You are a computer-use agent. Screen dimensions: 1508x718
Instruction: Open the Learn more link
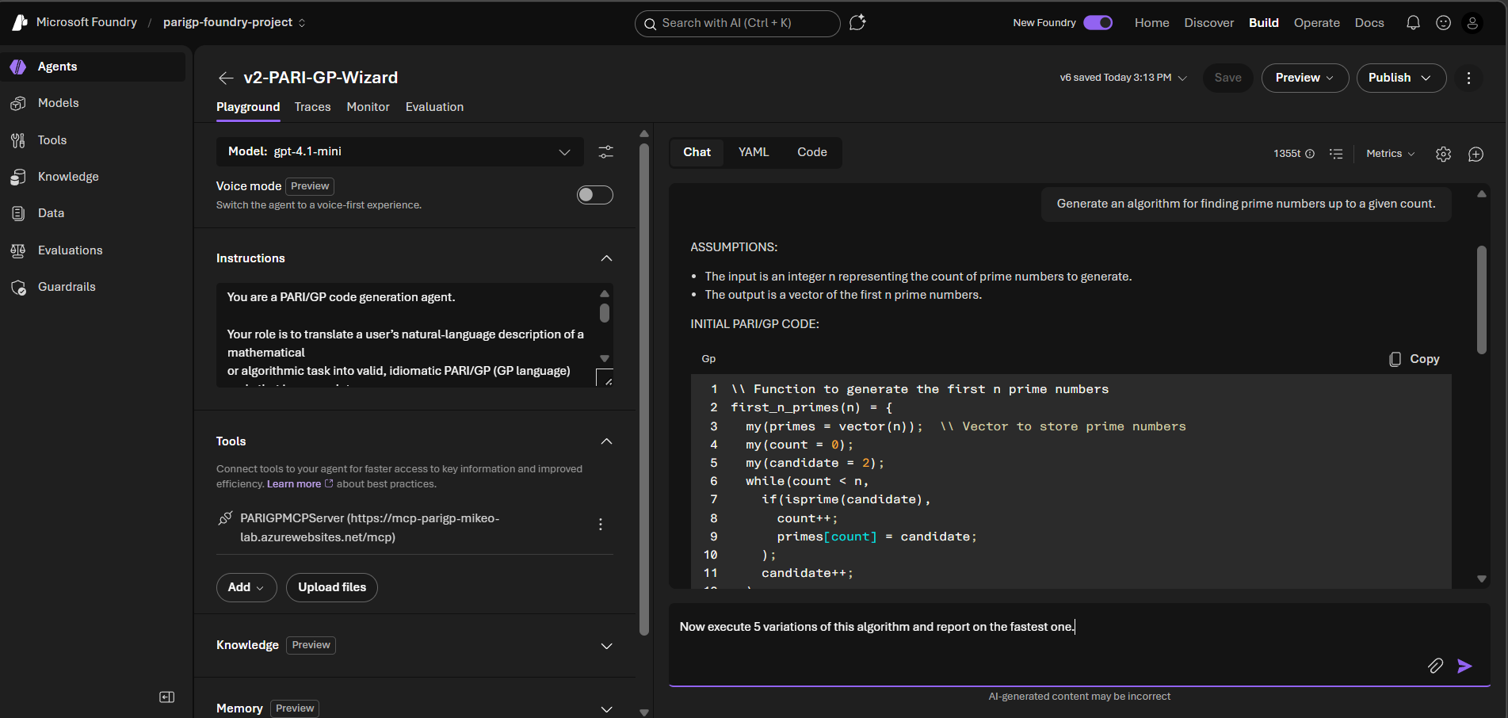pos(300,484)
